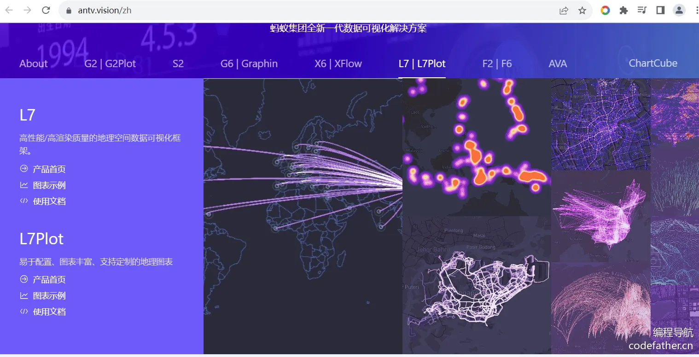Image resolution: width=699 pixels, height=357 pixels.
Task: Select the L7 | L7Plot tab
Action: (x=422, y=63)
